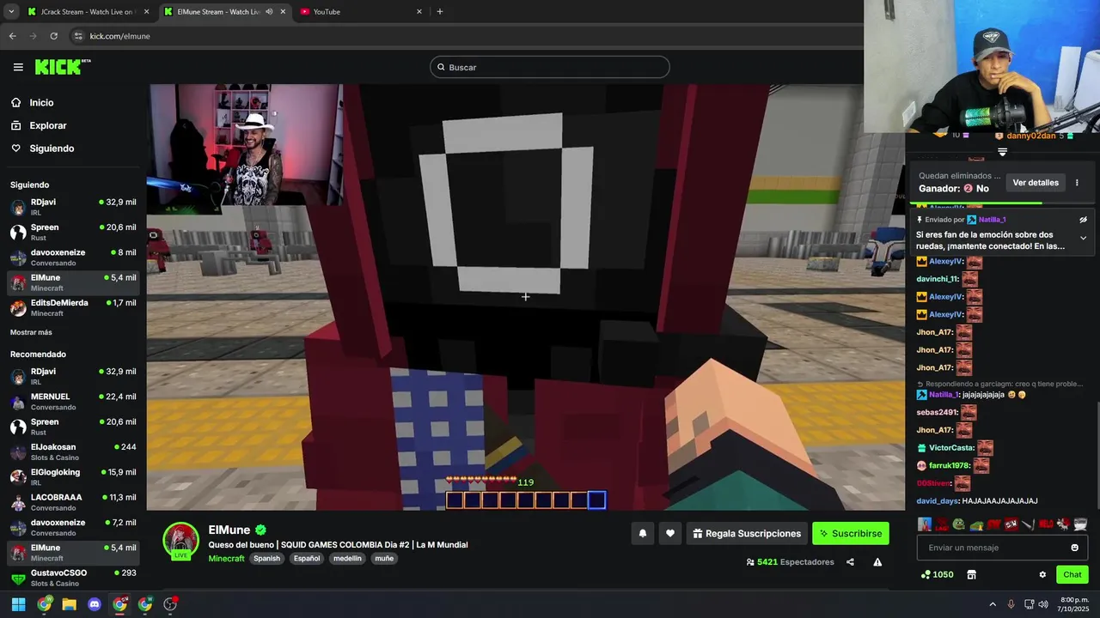This screenshot has width=1100, height=618.
Task: Go back in browser history
Action: (12, 36)
